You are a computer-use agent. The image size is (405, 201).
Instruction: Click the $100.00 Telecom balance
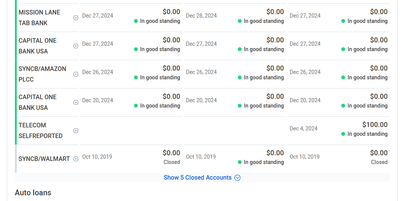(375, 125)
